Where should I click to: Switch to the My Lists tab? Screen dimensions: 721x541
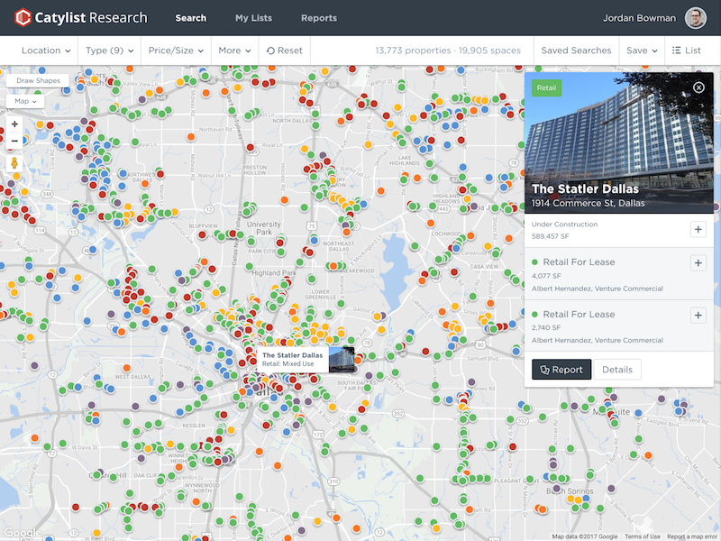(x=253, y=17)
